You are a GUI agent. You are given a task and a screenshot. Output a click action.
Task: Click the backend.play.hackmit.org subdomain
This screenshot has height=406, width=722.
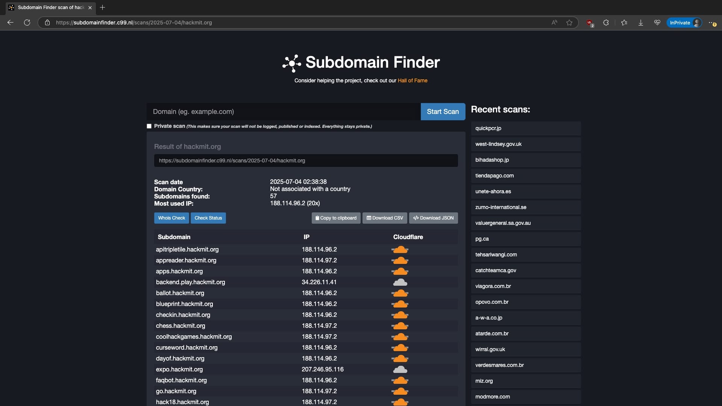click(190, 282)
